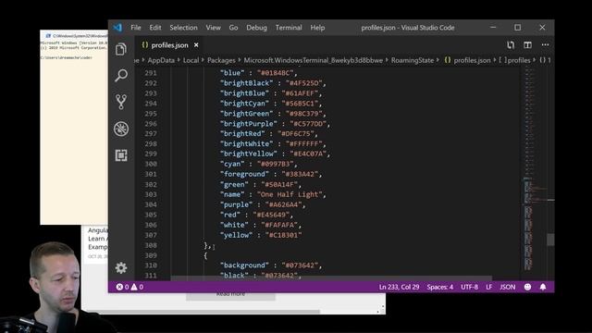Click RoamingState in the breadcrumb path
Screen dimensions: 592x333
[413, 60]
